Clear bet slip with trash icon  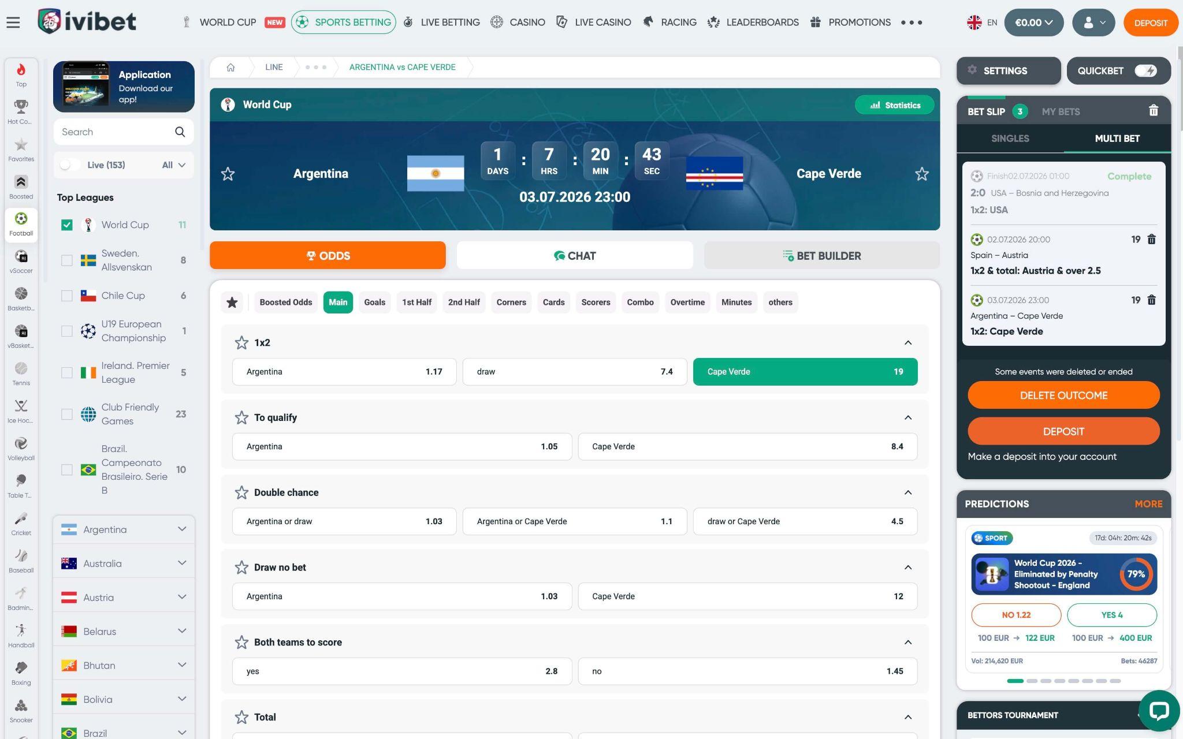click(1153, 111)
